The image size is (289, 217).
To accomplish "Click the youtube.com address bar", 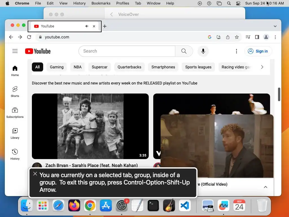I will pyautogui.click(x=122, y=37).
